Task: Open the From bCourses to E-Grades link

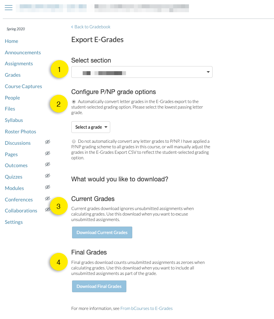Action: [x=146, y=308]
